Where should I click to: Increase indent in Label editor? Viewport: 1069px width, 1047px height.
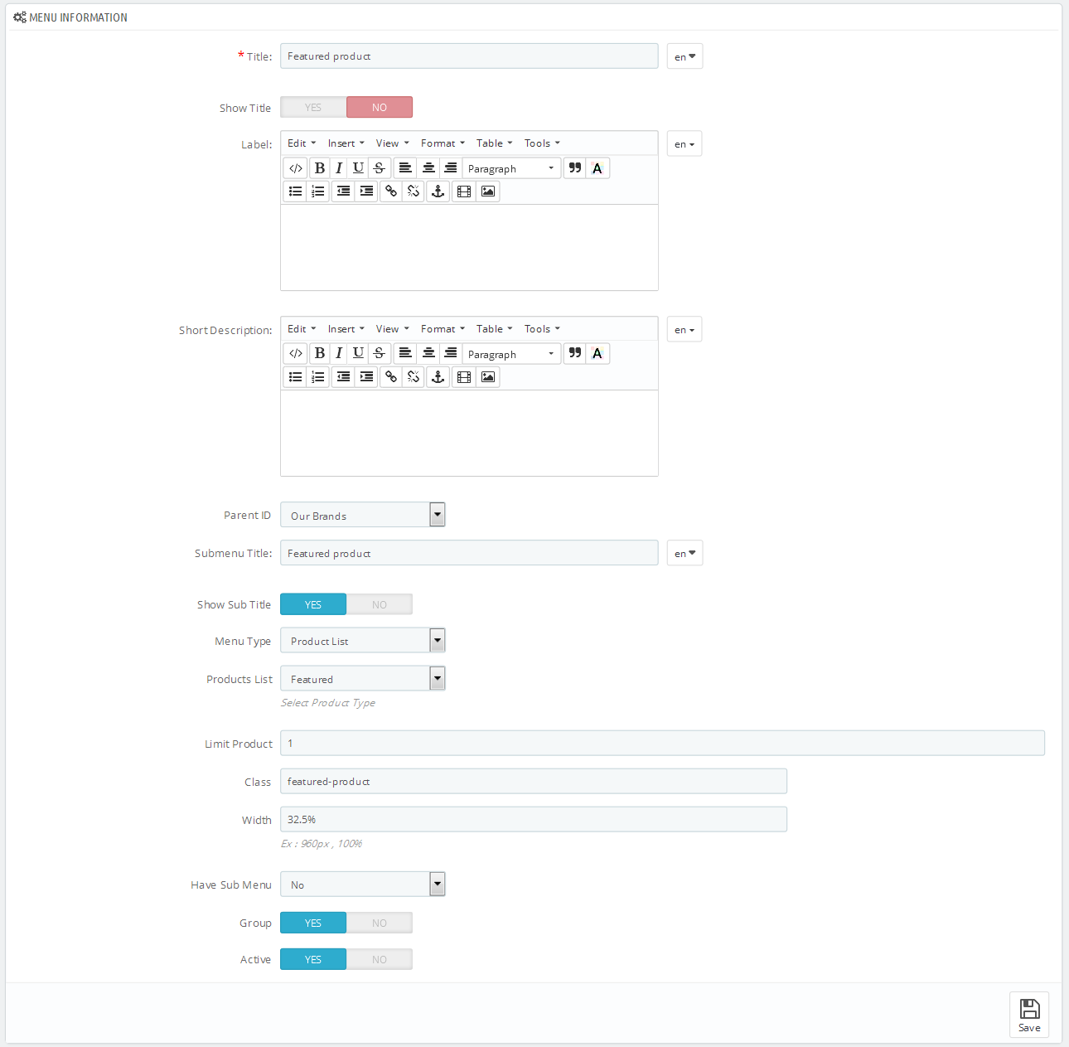tap(366, 191)
